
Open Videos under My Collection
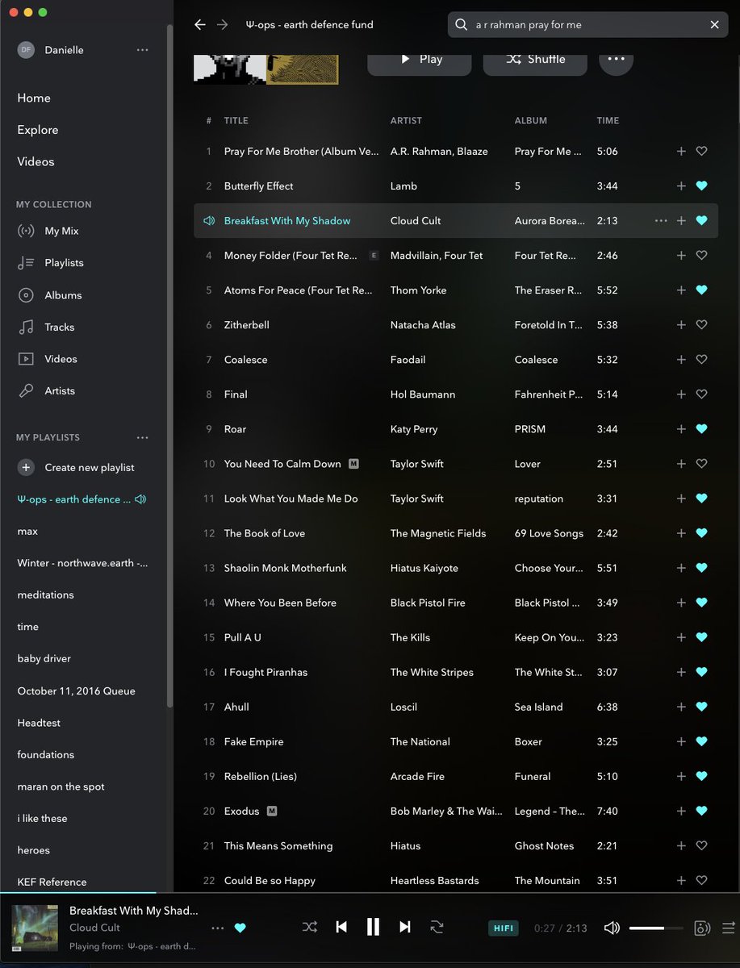[x=48, y=359]
